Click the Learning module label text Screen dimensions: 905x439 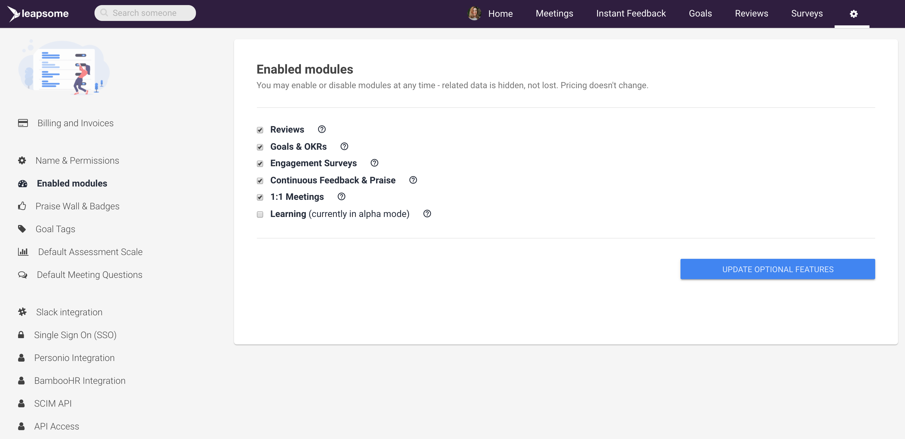(339, 214)
